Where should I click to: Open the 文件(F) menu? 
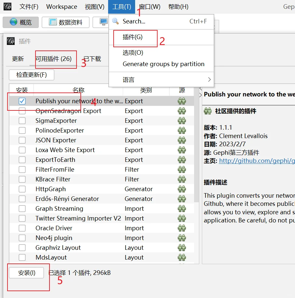coord(29,7)
